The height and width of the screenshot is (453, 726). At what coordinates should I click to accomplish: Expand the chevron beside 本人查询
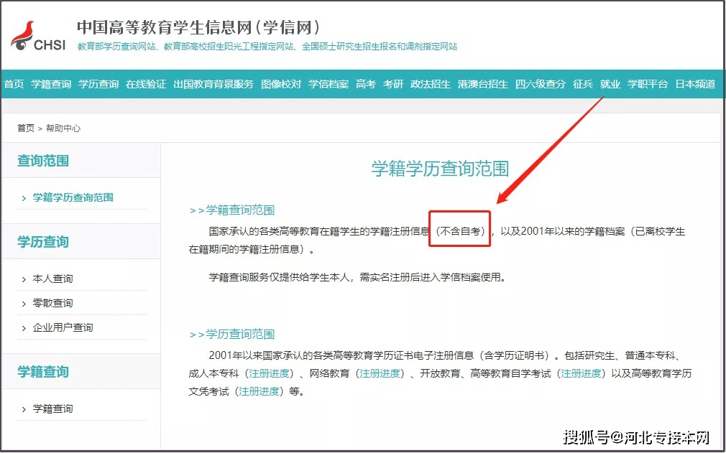pos(24,279)
